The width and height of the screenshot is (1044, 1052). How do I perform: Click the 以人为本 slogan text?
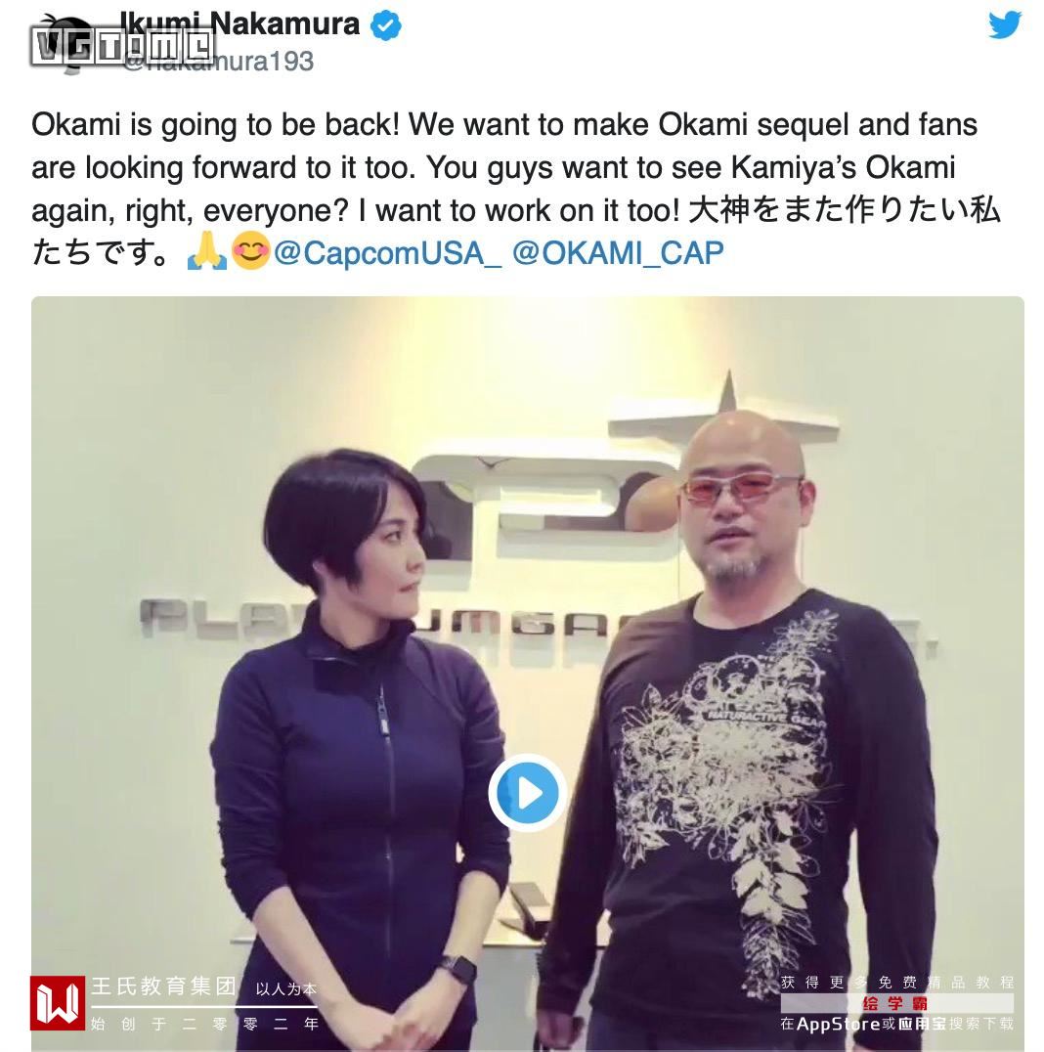tap(285, 988)
